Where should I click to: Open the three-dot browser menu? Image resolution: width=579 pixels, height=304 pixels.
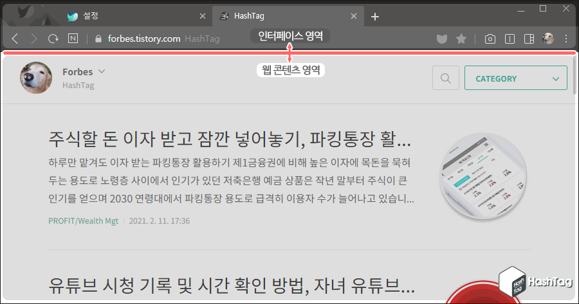[566, 39]
